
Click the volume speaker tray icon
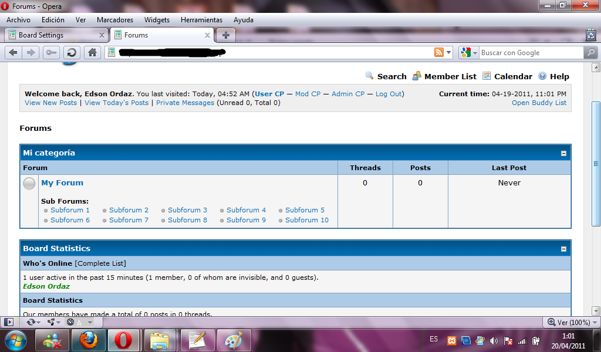click(494, 340)
